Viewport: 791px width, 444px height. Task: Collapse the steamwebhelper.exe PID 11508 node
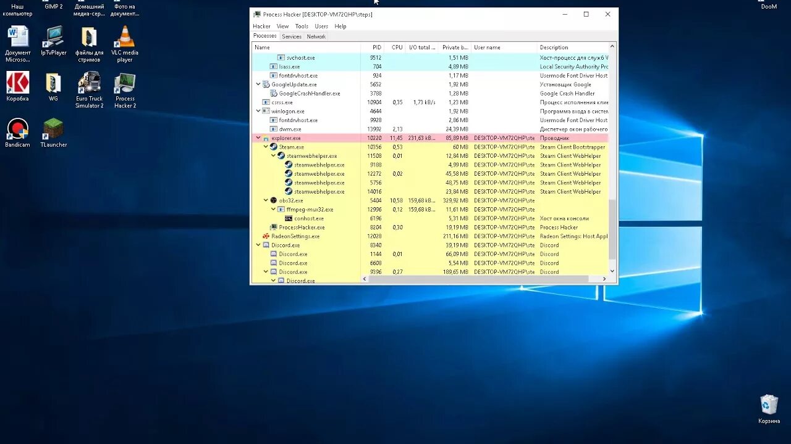point(273,156)
